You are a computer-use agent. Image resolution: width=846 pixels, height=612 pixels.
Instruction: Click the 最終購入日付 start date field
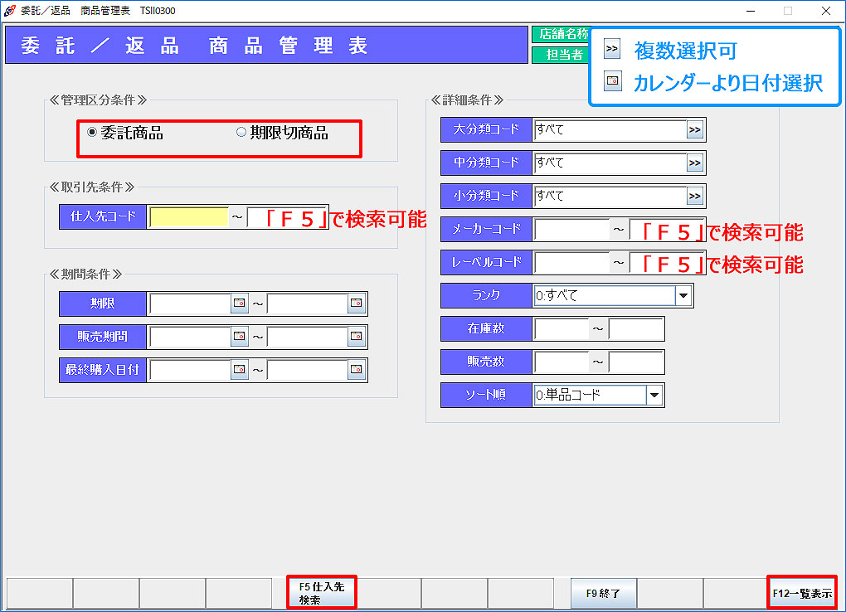pyautogui.click(x=190, y=370)
